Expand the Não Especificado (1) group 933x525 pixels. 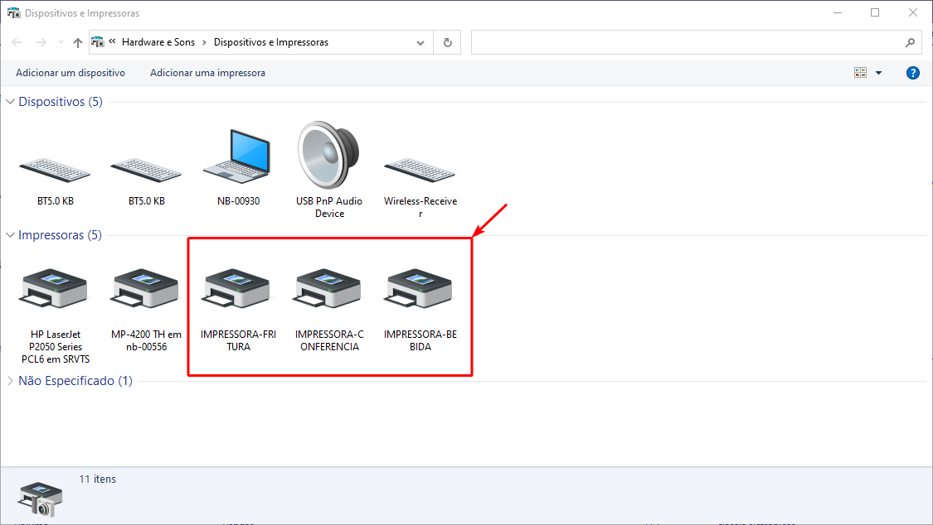[x=11, y=381]
